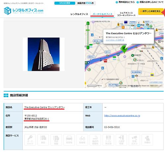Open シェアオフィス コワーキングスペース tab
Screen dimensions: 165x152
[x=126, y=14]
